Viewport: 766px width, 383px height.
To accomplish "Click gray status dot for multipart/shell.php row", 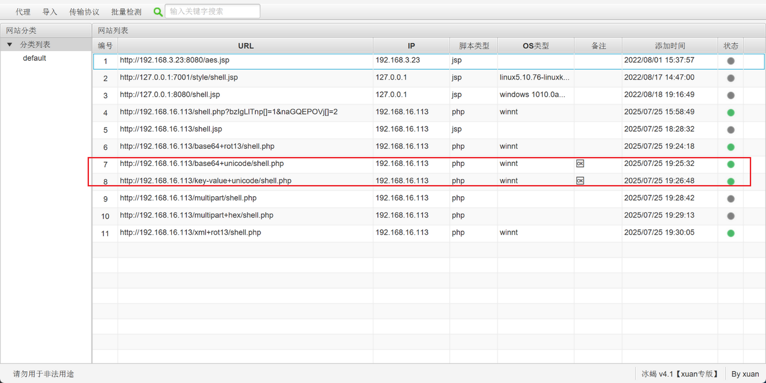I will (731, 198).
